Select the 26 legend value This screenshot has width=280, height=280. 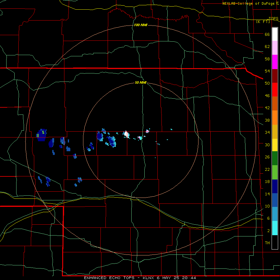267,157
